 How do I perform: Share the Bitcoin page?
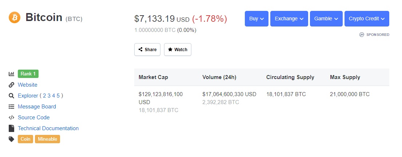(147, 50)
